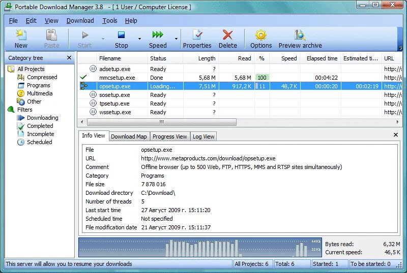Image resolution: width=407 pixels, height=273 pixels.
Task: Apply the Scheduled filter
Action: [x=40, y=142]
